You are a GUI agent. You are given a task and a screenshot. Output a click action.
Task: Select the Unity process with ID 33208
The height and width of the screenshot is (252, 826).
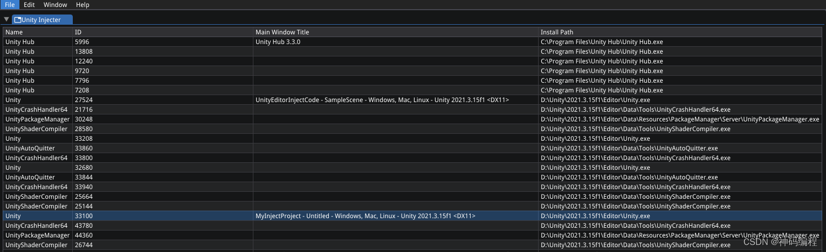tap(412, 139)
